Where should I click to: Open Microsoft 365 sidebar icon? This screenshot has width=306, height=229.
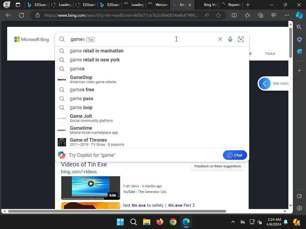tap(299, 39)
